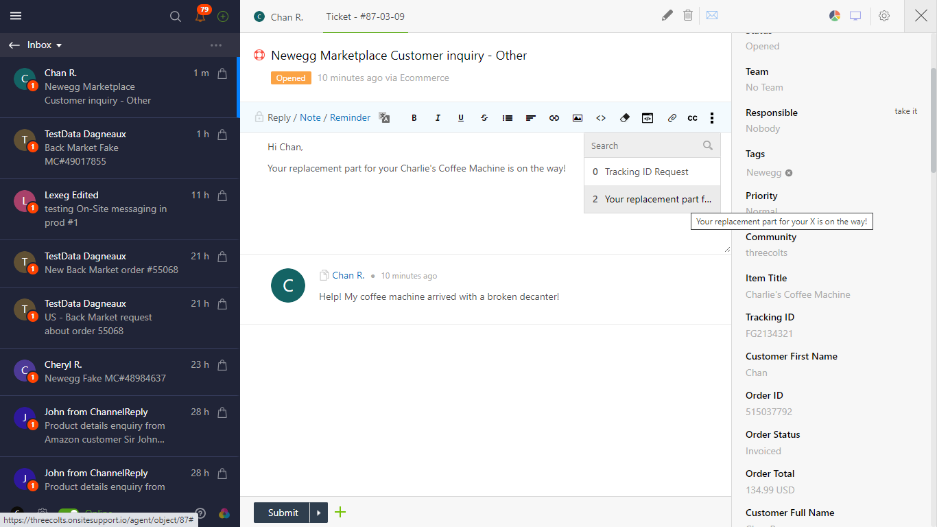Choose Tracking ID Request canned response
937x527 pixels.
point(652,172)
